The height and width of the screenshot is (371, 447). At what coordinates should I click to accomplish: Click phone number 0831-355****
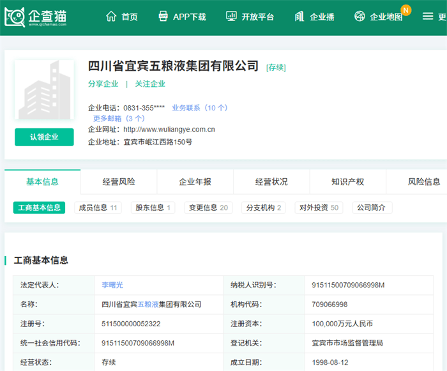coord(144,108)
